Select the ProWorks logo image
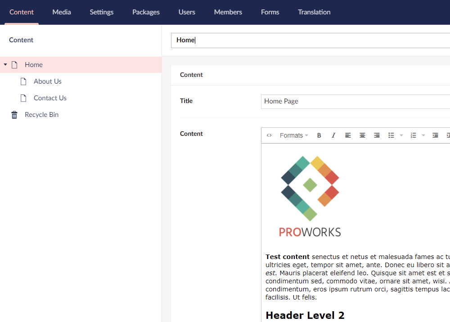Viewport: 450px width, 322px height. (x=310, y=197)
